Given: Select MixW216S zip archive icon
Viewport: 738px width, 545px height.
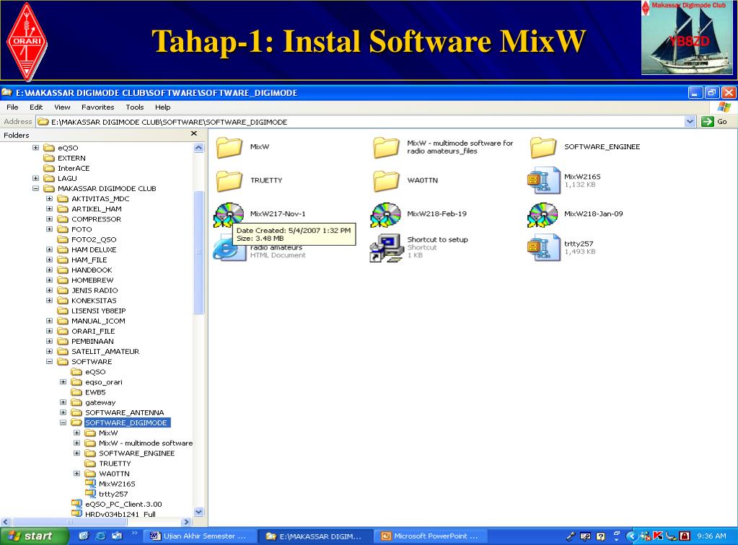Looking at the screenshot, I should coord(544,180).
